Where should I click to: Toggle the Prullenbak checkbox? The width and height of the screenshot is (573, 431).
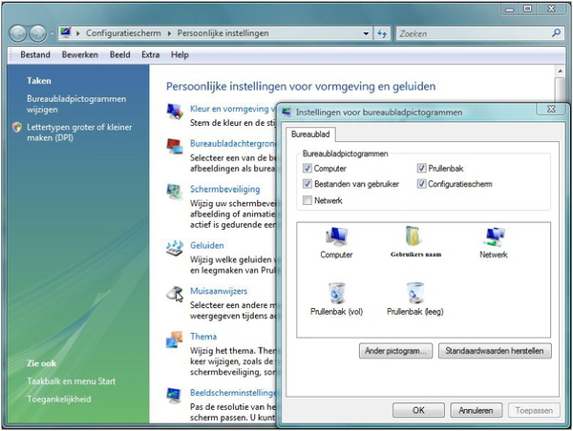421,168
